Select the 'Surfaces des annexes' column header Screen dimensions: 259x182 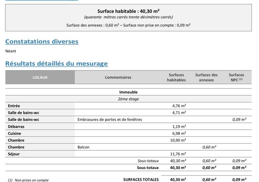pyautogui.click(x=206, y=77)
